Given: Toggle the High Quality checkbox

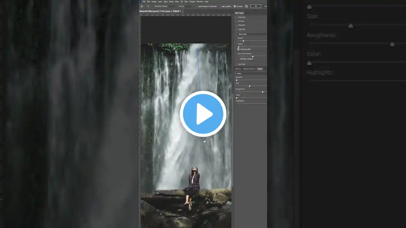Looking at the screenshot, I should pos(219,6).
